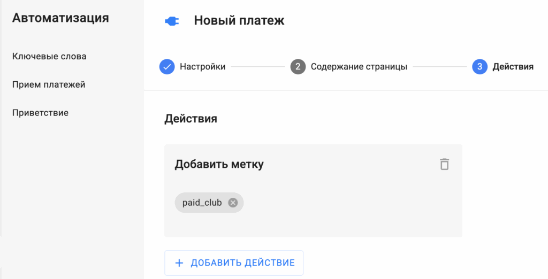Open the Приветствие section
The image size is (548, 279).
[40, 113]
